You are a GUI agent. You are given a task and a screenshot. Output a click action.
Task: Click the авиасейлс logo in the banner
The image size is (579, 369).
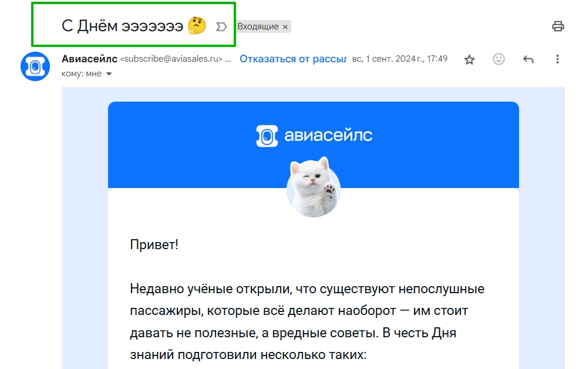tap(314, 136)
